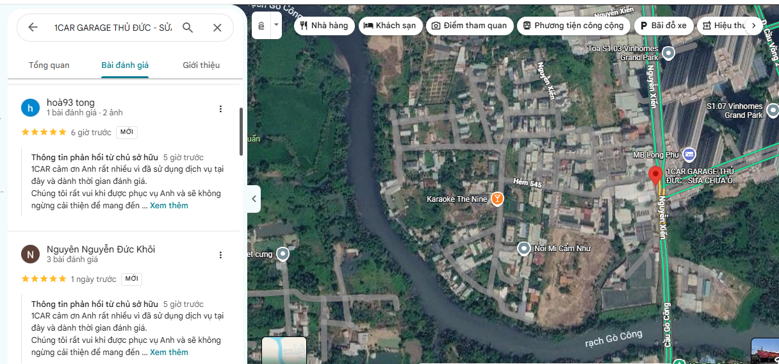
Task: Click the icon left of the dropdown arrow
Action: coord(261,26)
